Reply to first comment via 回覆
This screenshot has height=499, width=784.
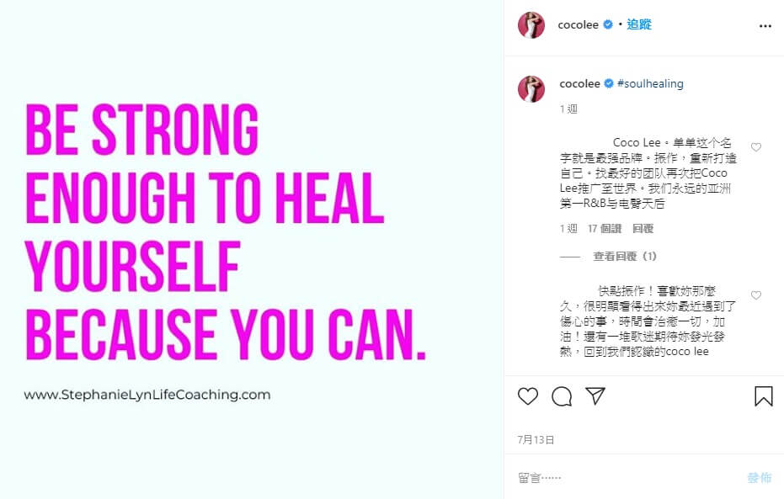[643, 228]
